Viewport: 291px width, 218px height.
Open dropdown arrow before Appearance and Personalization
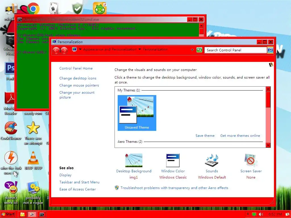click(80, 49)
